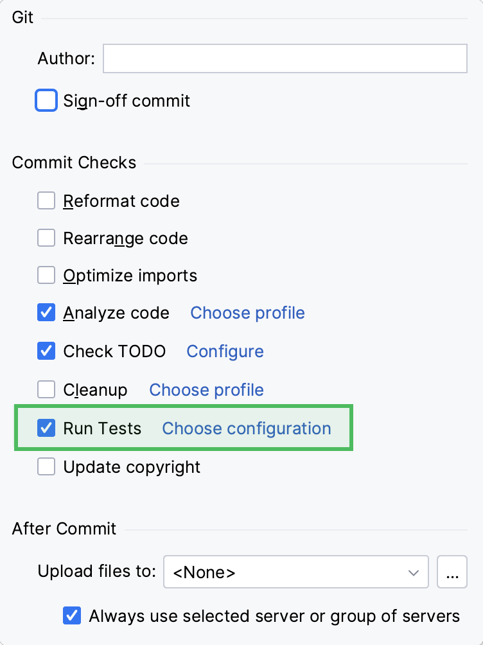Click the Run Tests label text
Screen dimensions: 483x645
[x=102, y=429]
